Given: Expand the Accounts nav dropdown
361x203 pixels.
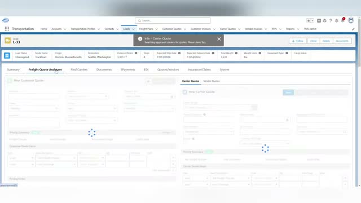Looking at the screenshot, I should (65, 29).
